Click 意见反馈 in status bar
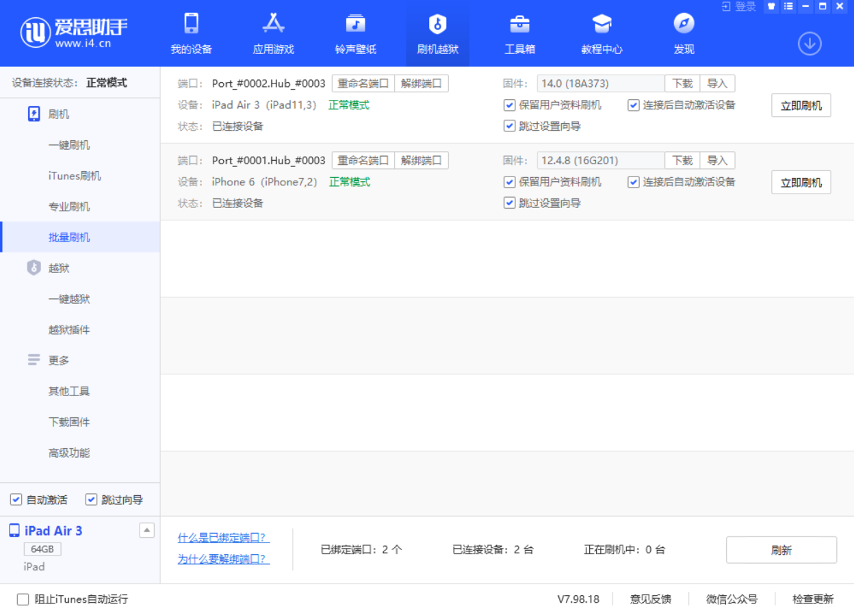Screen dimensions: 854x613 click(x=651, y=599)
